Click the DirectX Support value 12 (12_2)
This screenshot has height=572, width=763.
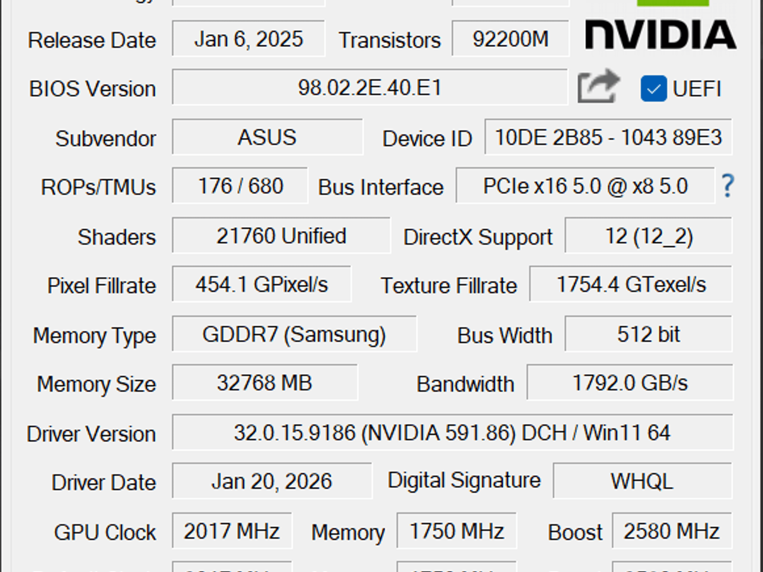click(649, 236)
